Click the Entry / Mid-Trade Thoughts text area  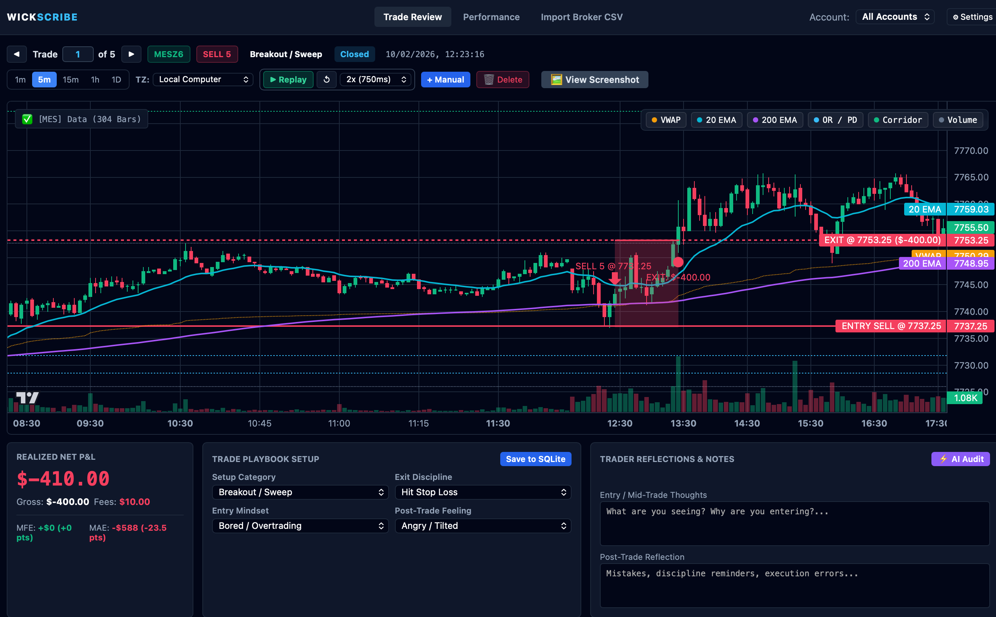click(794, 524)
